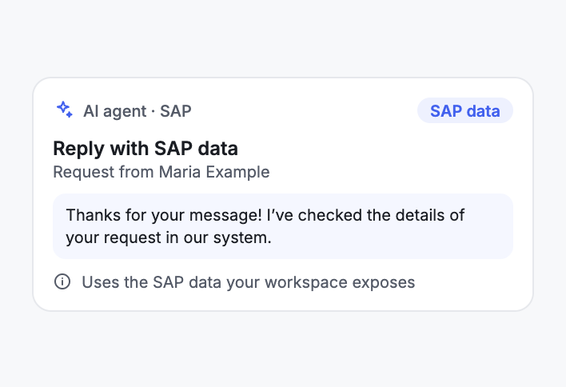
Task: Click the AI sparkle icon
Action: point(65,110)
